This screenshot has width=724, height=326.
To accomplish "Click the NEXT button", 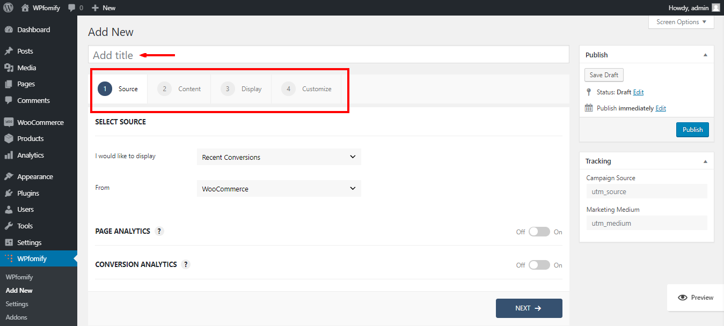I will (x=529, y=308).
